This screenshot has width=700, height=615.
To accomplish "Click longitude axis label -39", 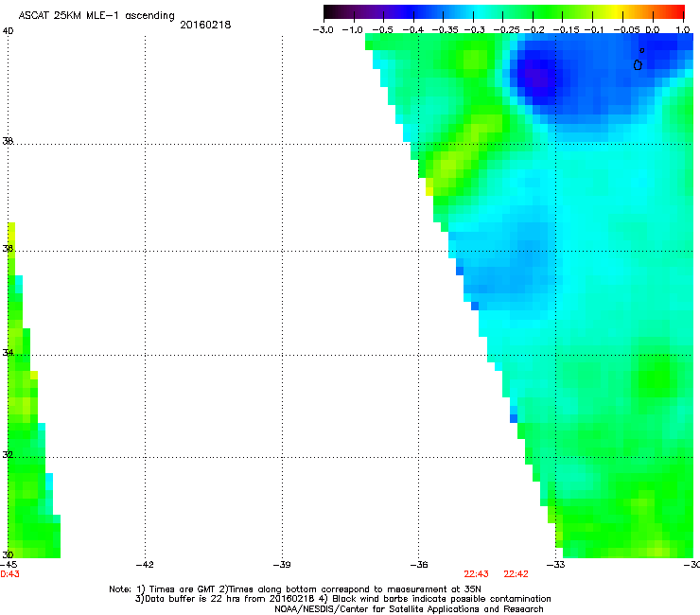I will [282, 565].
